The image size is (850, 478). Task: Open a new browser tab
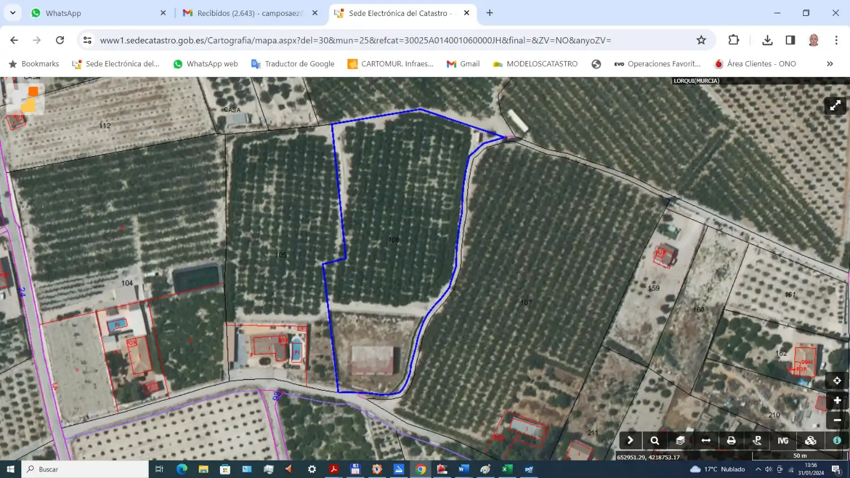click(x=489, y=13)
